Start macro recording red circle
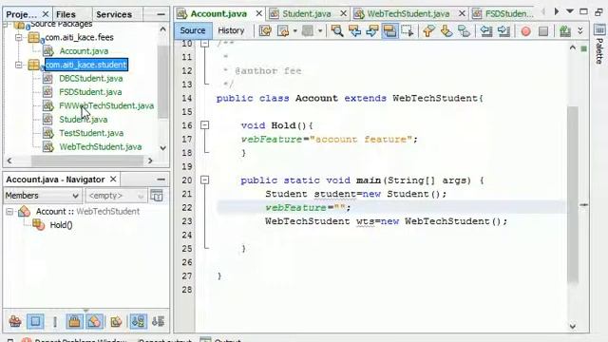 click(525, 31)
